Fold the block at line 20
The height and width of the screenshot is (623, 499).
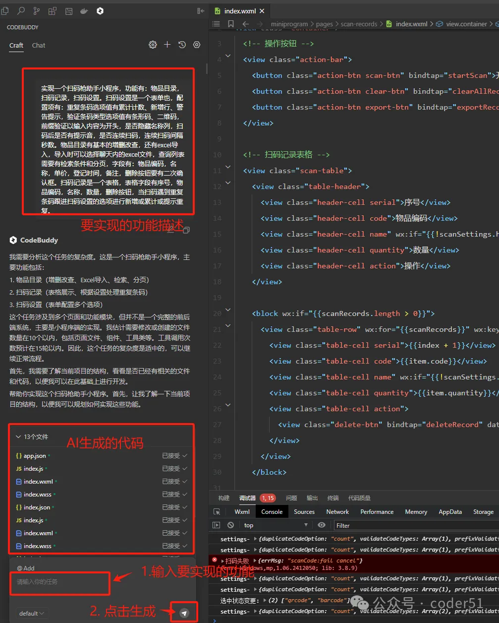click(x=228, y=310)
